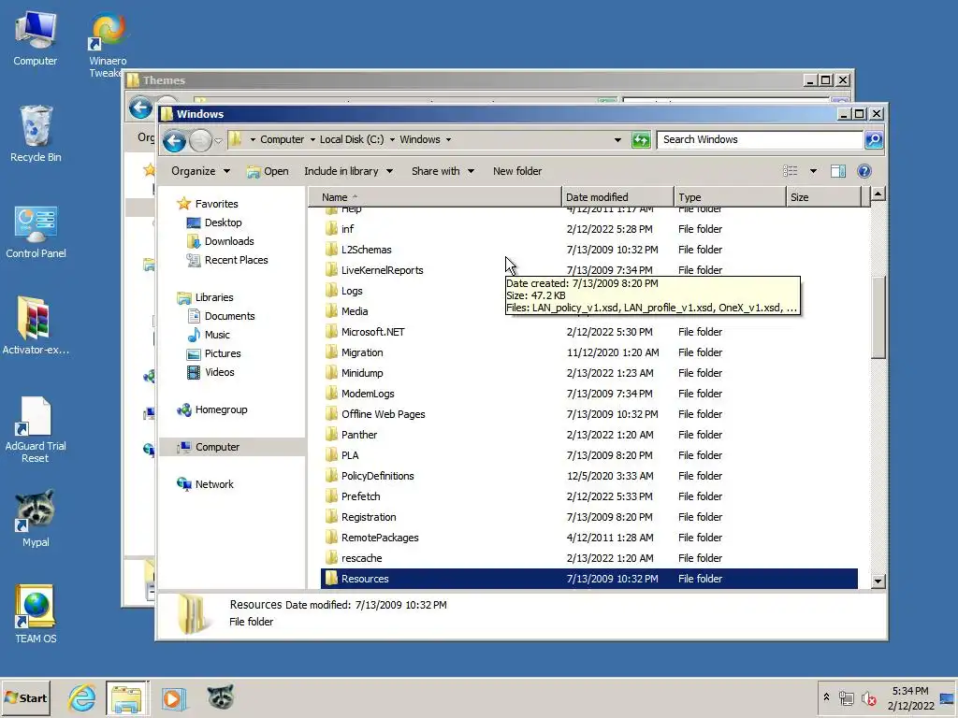The height and width of the screenshot is (718, 958).
Task: Refresh the Windows folder view
Action: (x=641, y=140)
